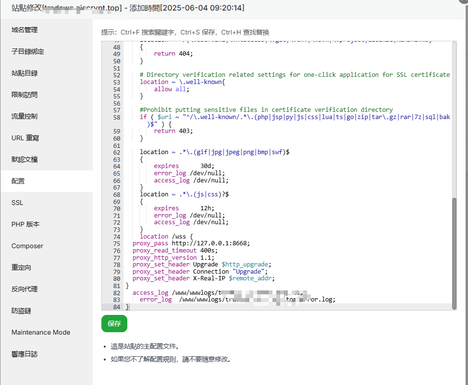
Task: Select 站點目錄 in the sidebar
Action: tap(25, 73)
